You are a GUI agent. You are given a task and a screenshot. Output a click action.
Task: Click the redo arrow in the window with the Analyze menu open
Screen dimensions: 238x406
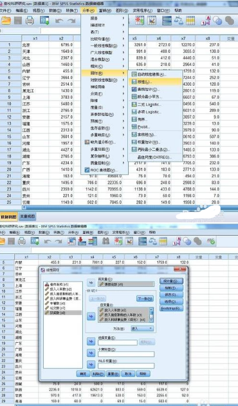71,21
